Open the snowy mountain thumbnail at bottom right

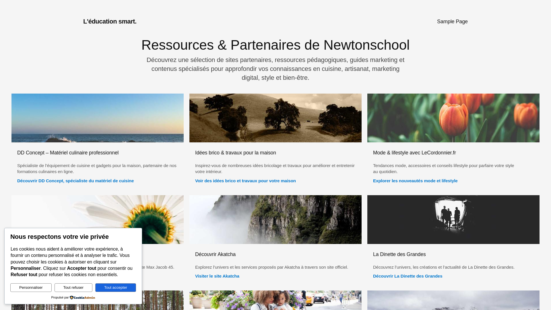point(453,300)
